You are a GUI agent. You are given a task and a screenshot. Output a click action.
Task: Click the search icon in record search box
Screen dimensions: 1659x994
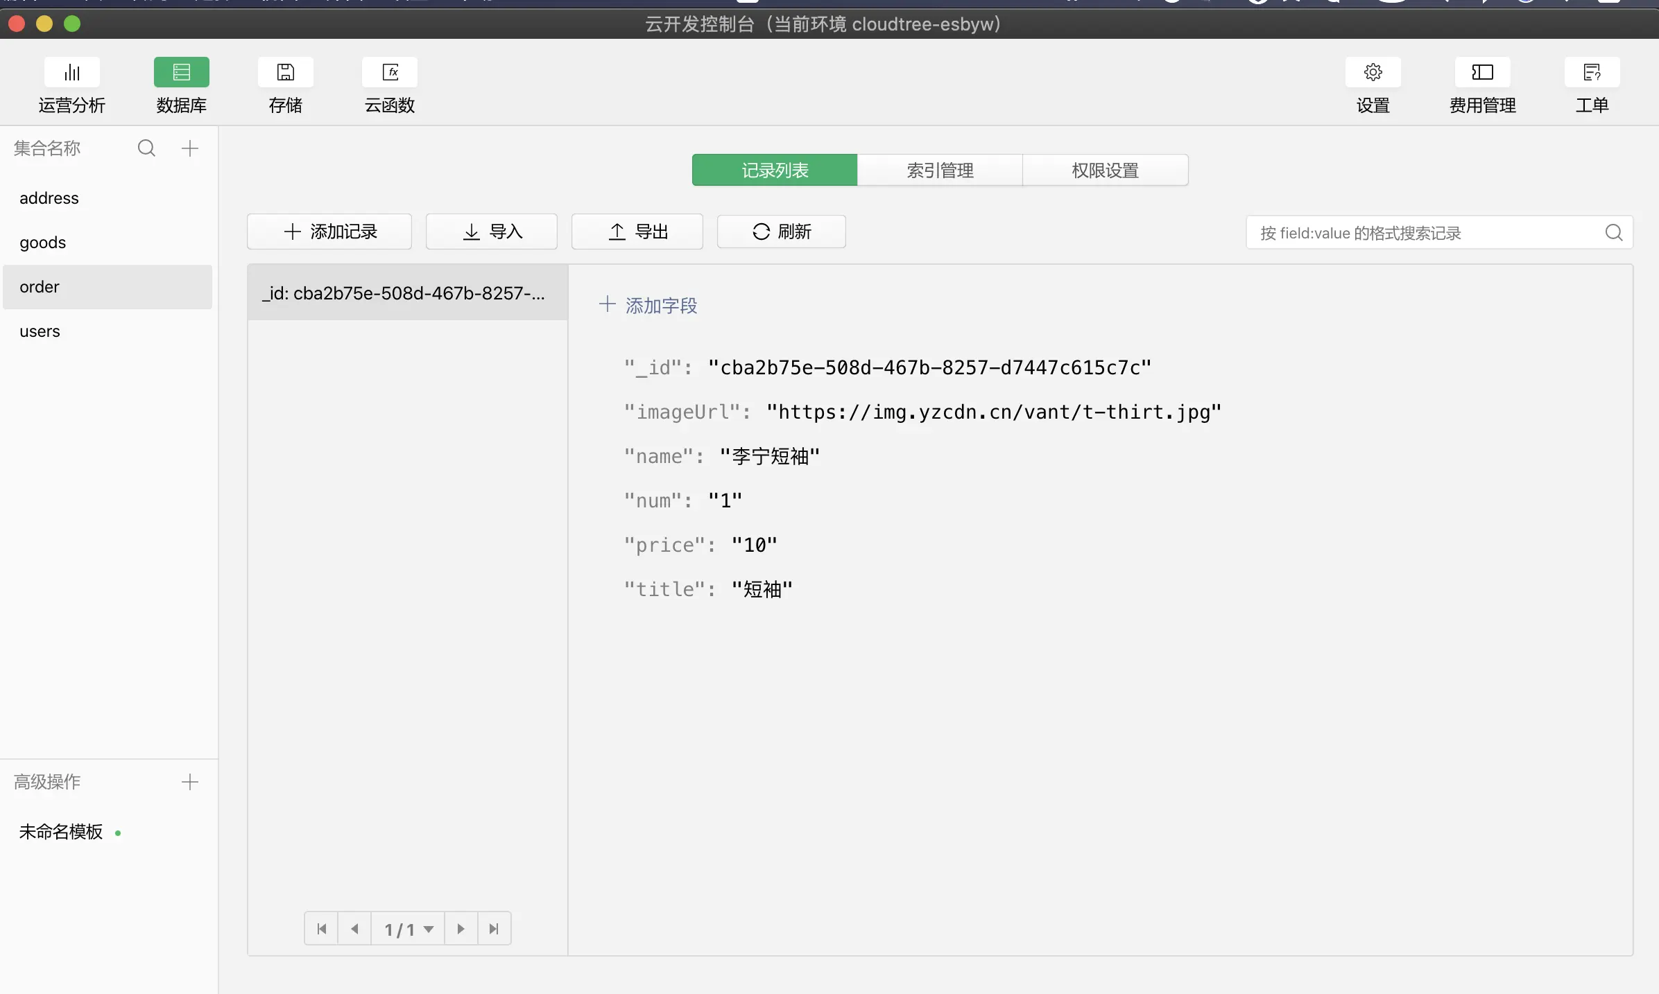pos(1614,233)
